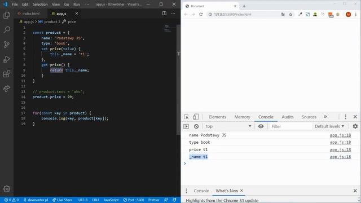Screen dimensions: 361x203
Task: Open the hidden VS Code menu ellipsis
Action: (x=87, y=4)
